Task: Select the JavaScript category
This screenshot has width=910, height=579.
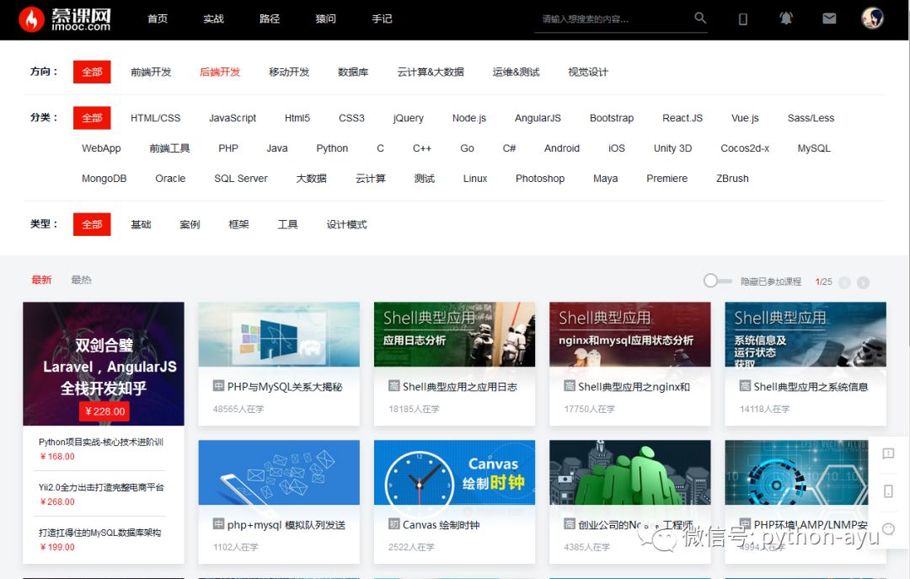Action: coord(233,118)
